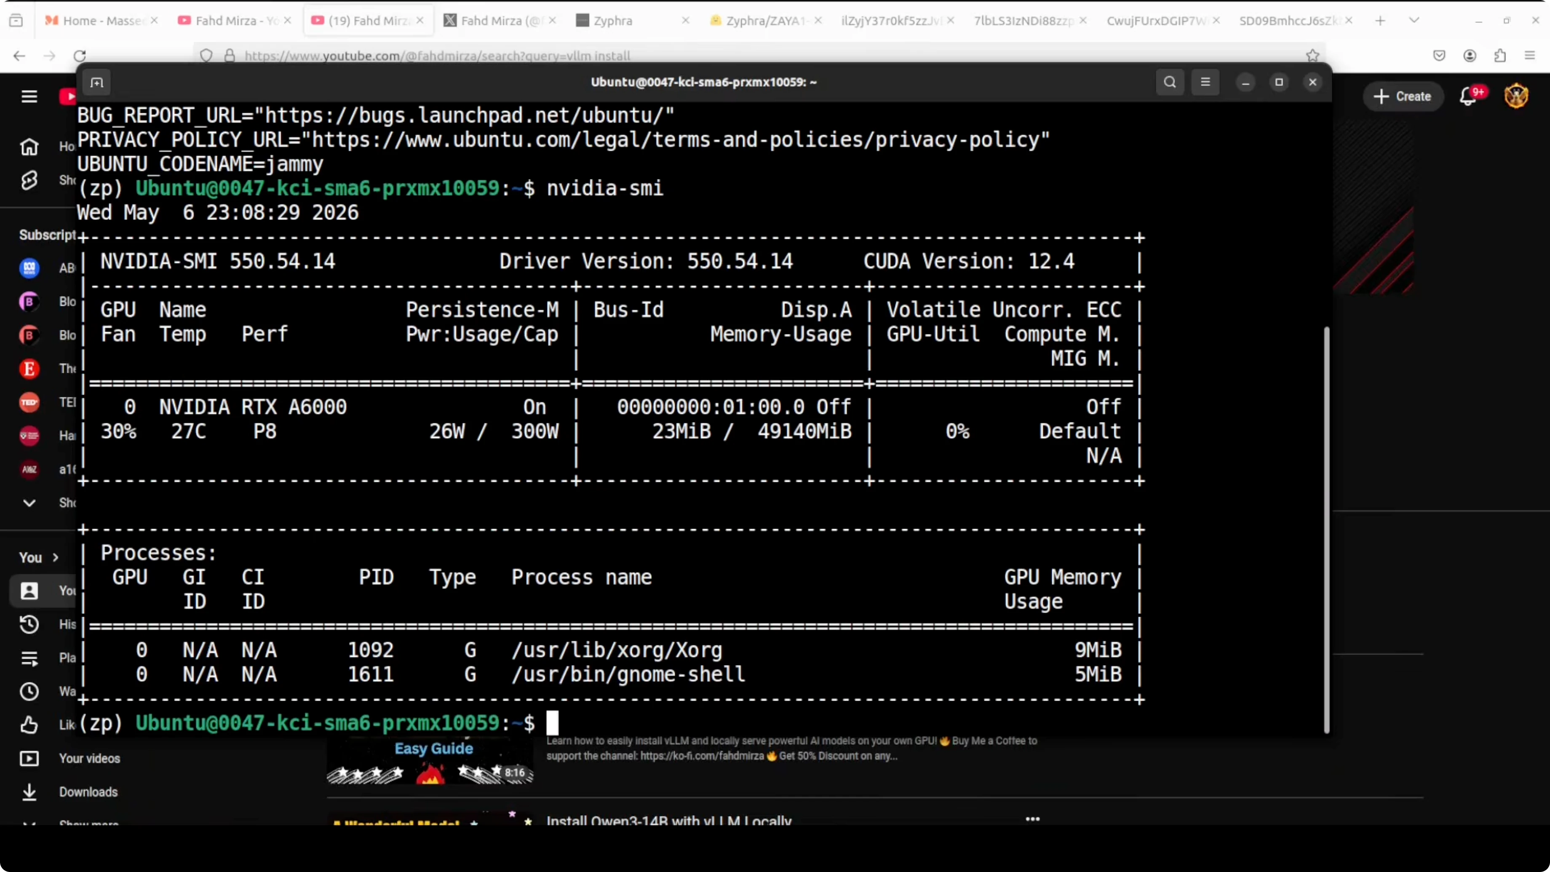Click 'CUDA Version: 12.4' text
1550x872 pixels.
tap(969, 261)
